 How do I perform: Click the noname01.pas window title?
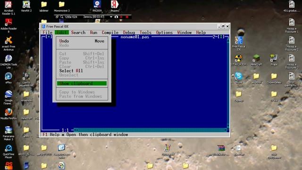pos(135,37)
